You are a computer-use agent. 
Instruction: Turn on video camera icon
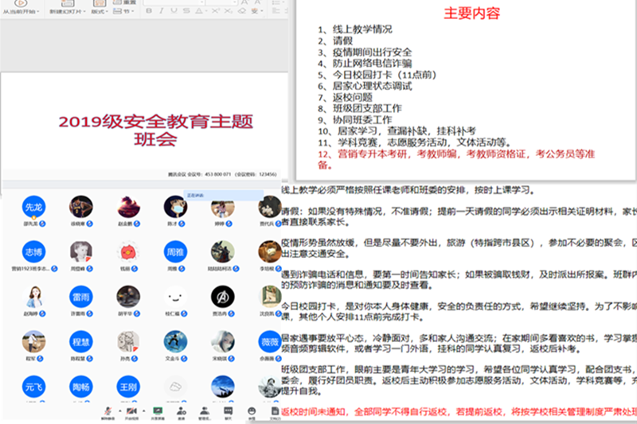coord(132,411)
